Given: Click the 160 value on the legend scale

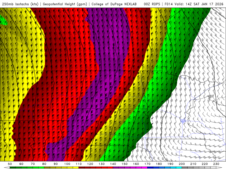Looking at the screenshot, I should tap(136, 164).
